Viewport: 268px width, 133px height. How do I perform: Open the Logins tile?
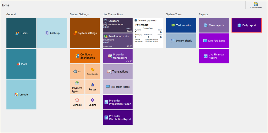point(92,102)
